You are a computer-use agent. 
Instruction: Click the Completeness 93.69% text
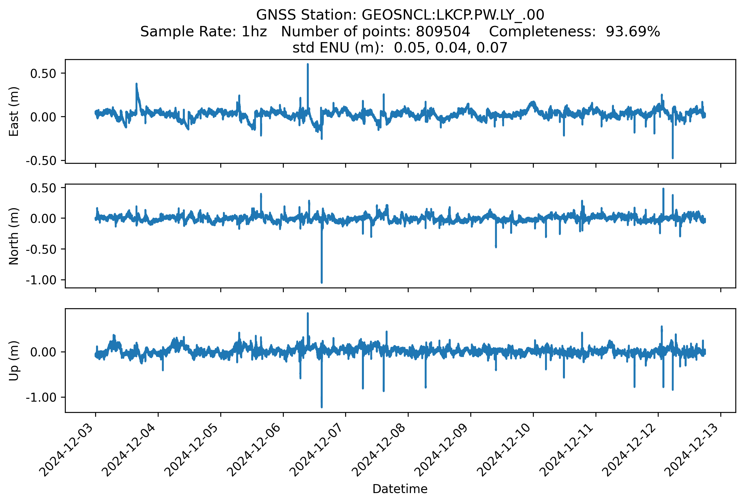coord(574,31)
